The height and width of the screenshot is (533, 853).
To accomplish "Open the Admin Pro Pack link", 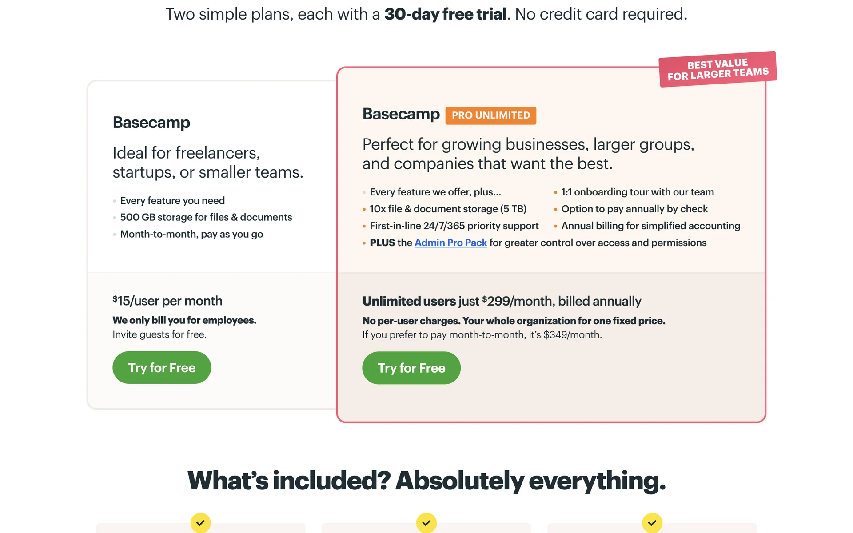I will (450, 243).
